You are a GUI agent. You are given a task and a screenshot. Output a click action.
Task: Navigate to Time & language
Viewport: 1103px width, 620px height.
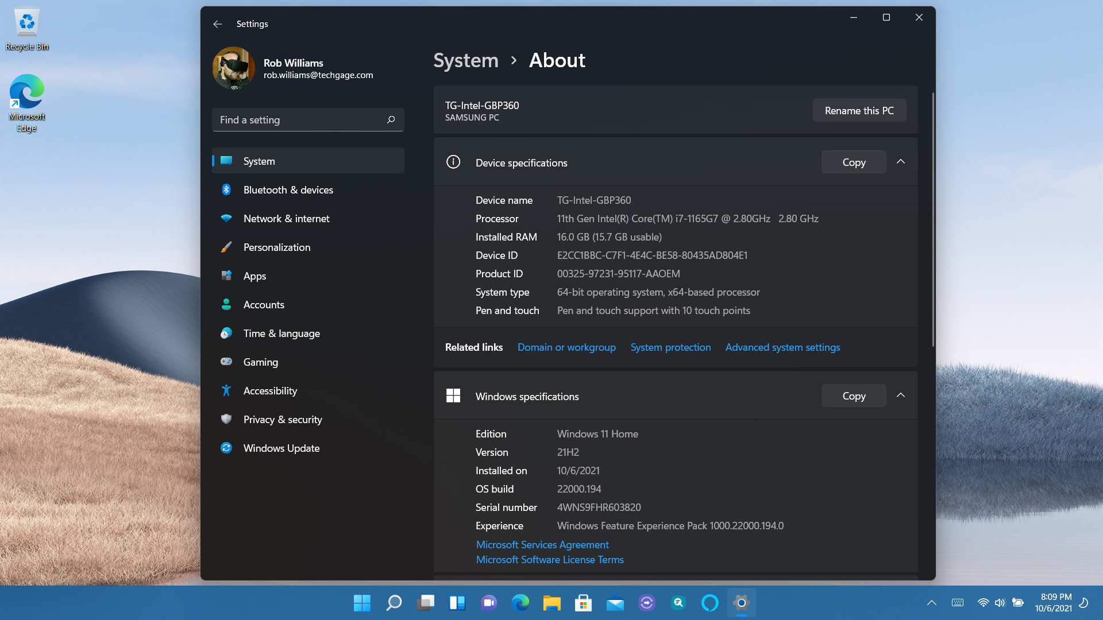[281, 334]
